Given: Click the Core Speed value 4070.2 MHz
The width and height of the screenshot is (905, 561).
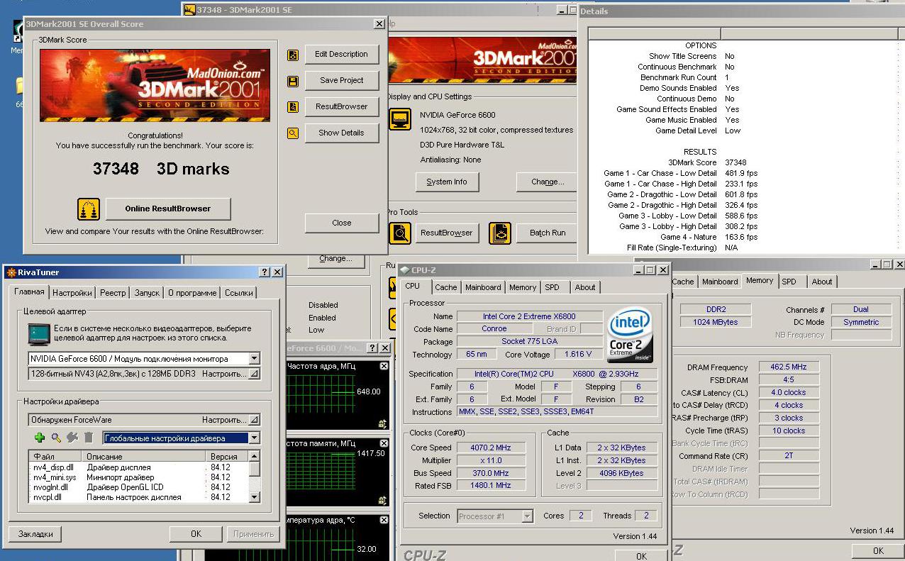Looking at the screenshot, I should coord(491,448).
